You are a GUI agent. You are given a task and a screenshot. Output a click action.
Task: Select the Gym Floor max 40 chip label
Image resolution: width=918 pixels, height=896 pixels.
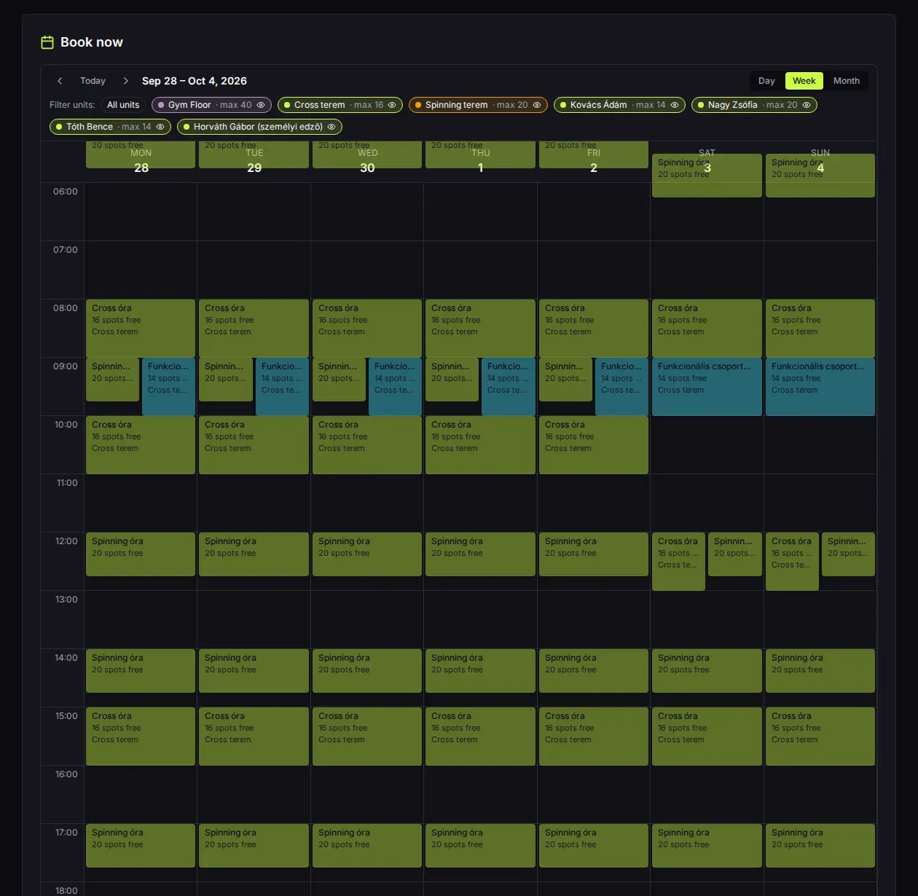tap(210, 105)
